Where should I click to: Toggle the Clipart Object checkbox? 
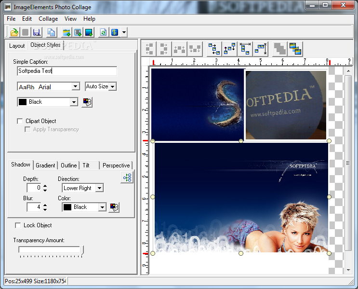pos(20,121)
